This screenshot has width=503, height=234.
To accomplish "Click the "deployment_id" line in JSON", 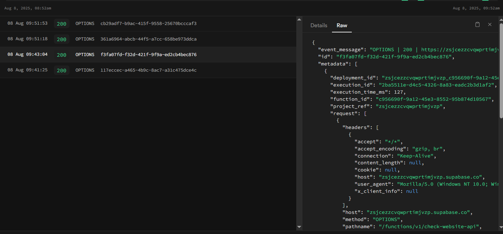I will (x=414, y=78).
